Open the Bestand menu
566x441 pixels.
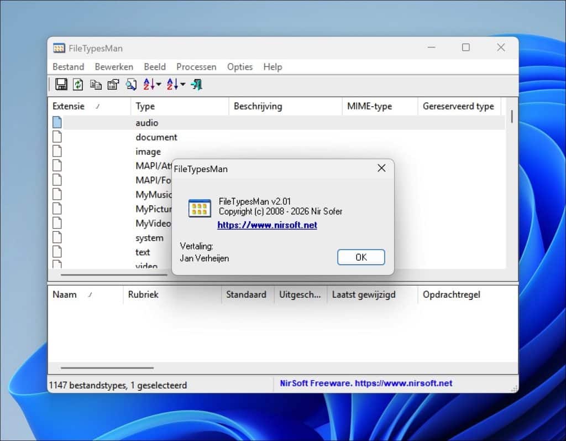coord(68,67)
